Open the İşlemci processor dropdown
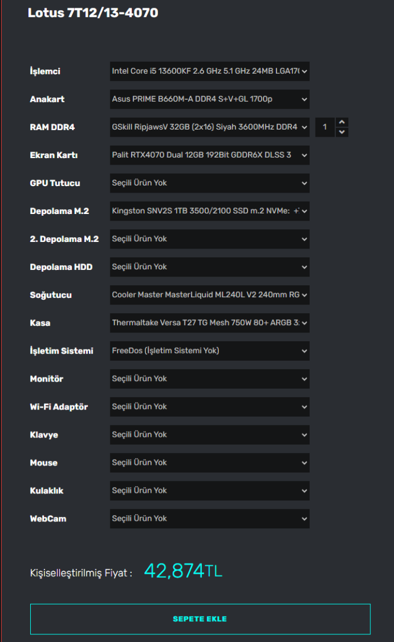Viewport: 394px width, 642px height. (x=209, y=71)
